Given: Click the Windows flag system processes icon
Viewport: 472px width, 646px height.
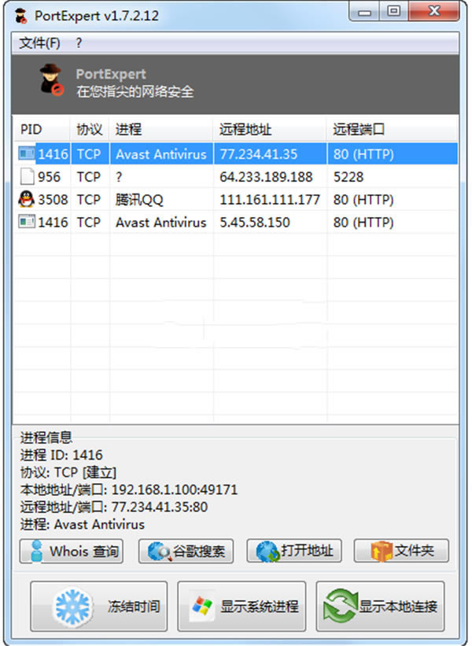Looking at the screenshot, I should click(201, 607).
